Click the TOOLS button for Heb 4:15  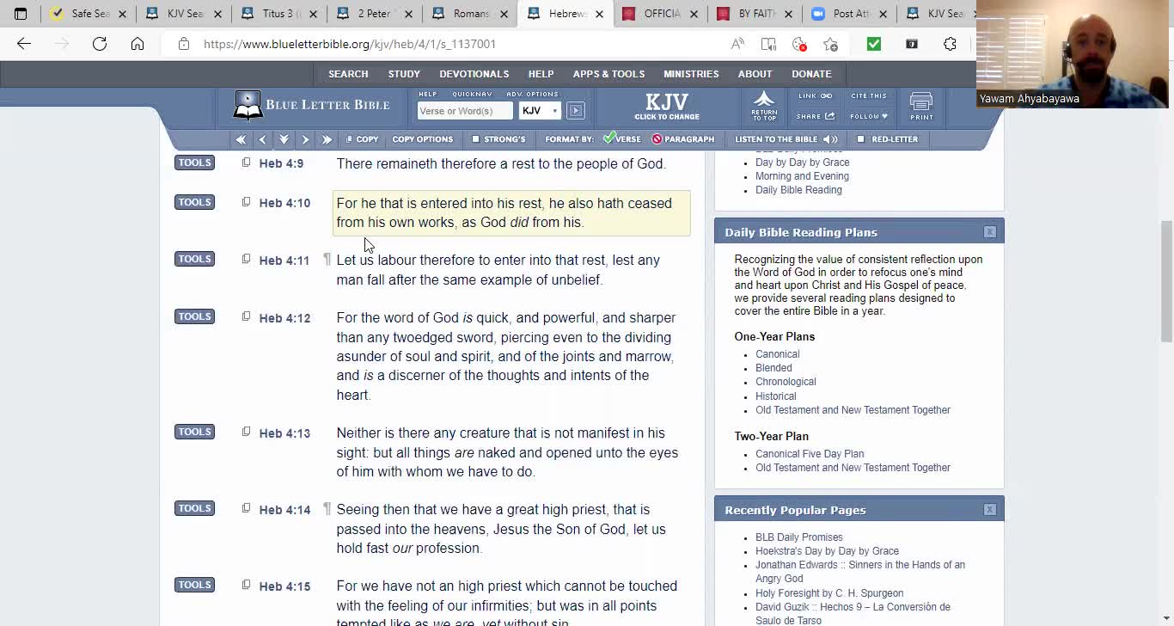pos(194,585)
